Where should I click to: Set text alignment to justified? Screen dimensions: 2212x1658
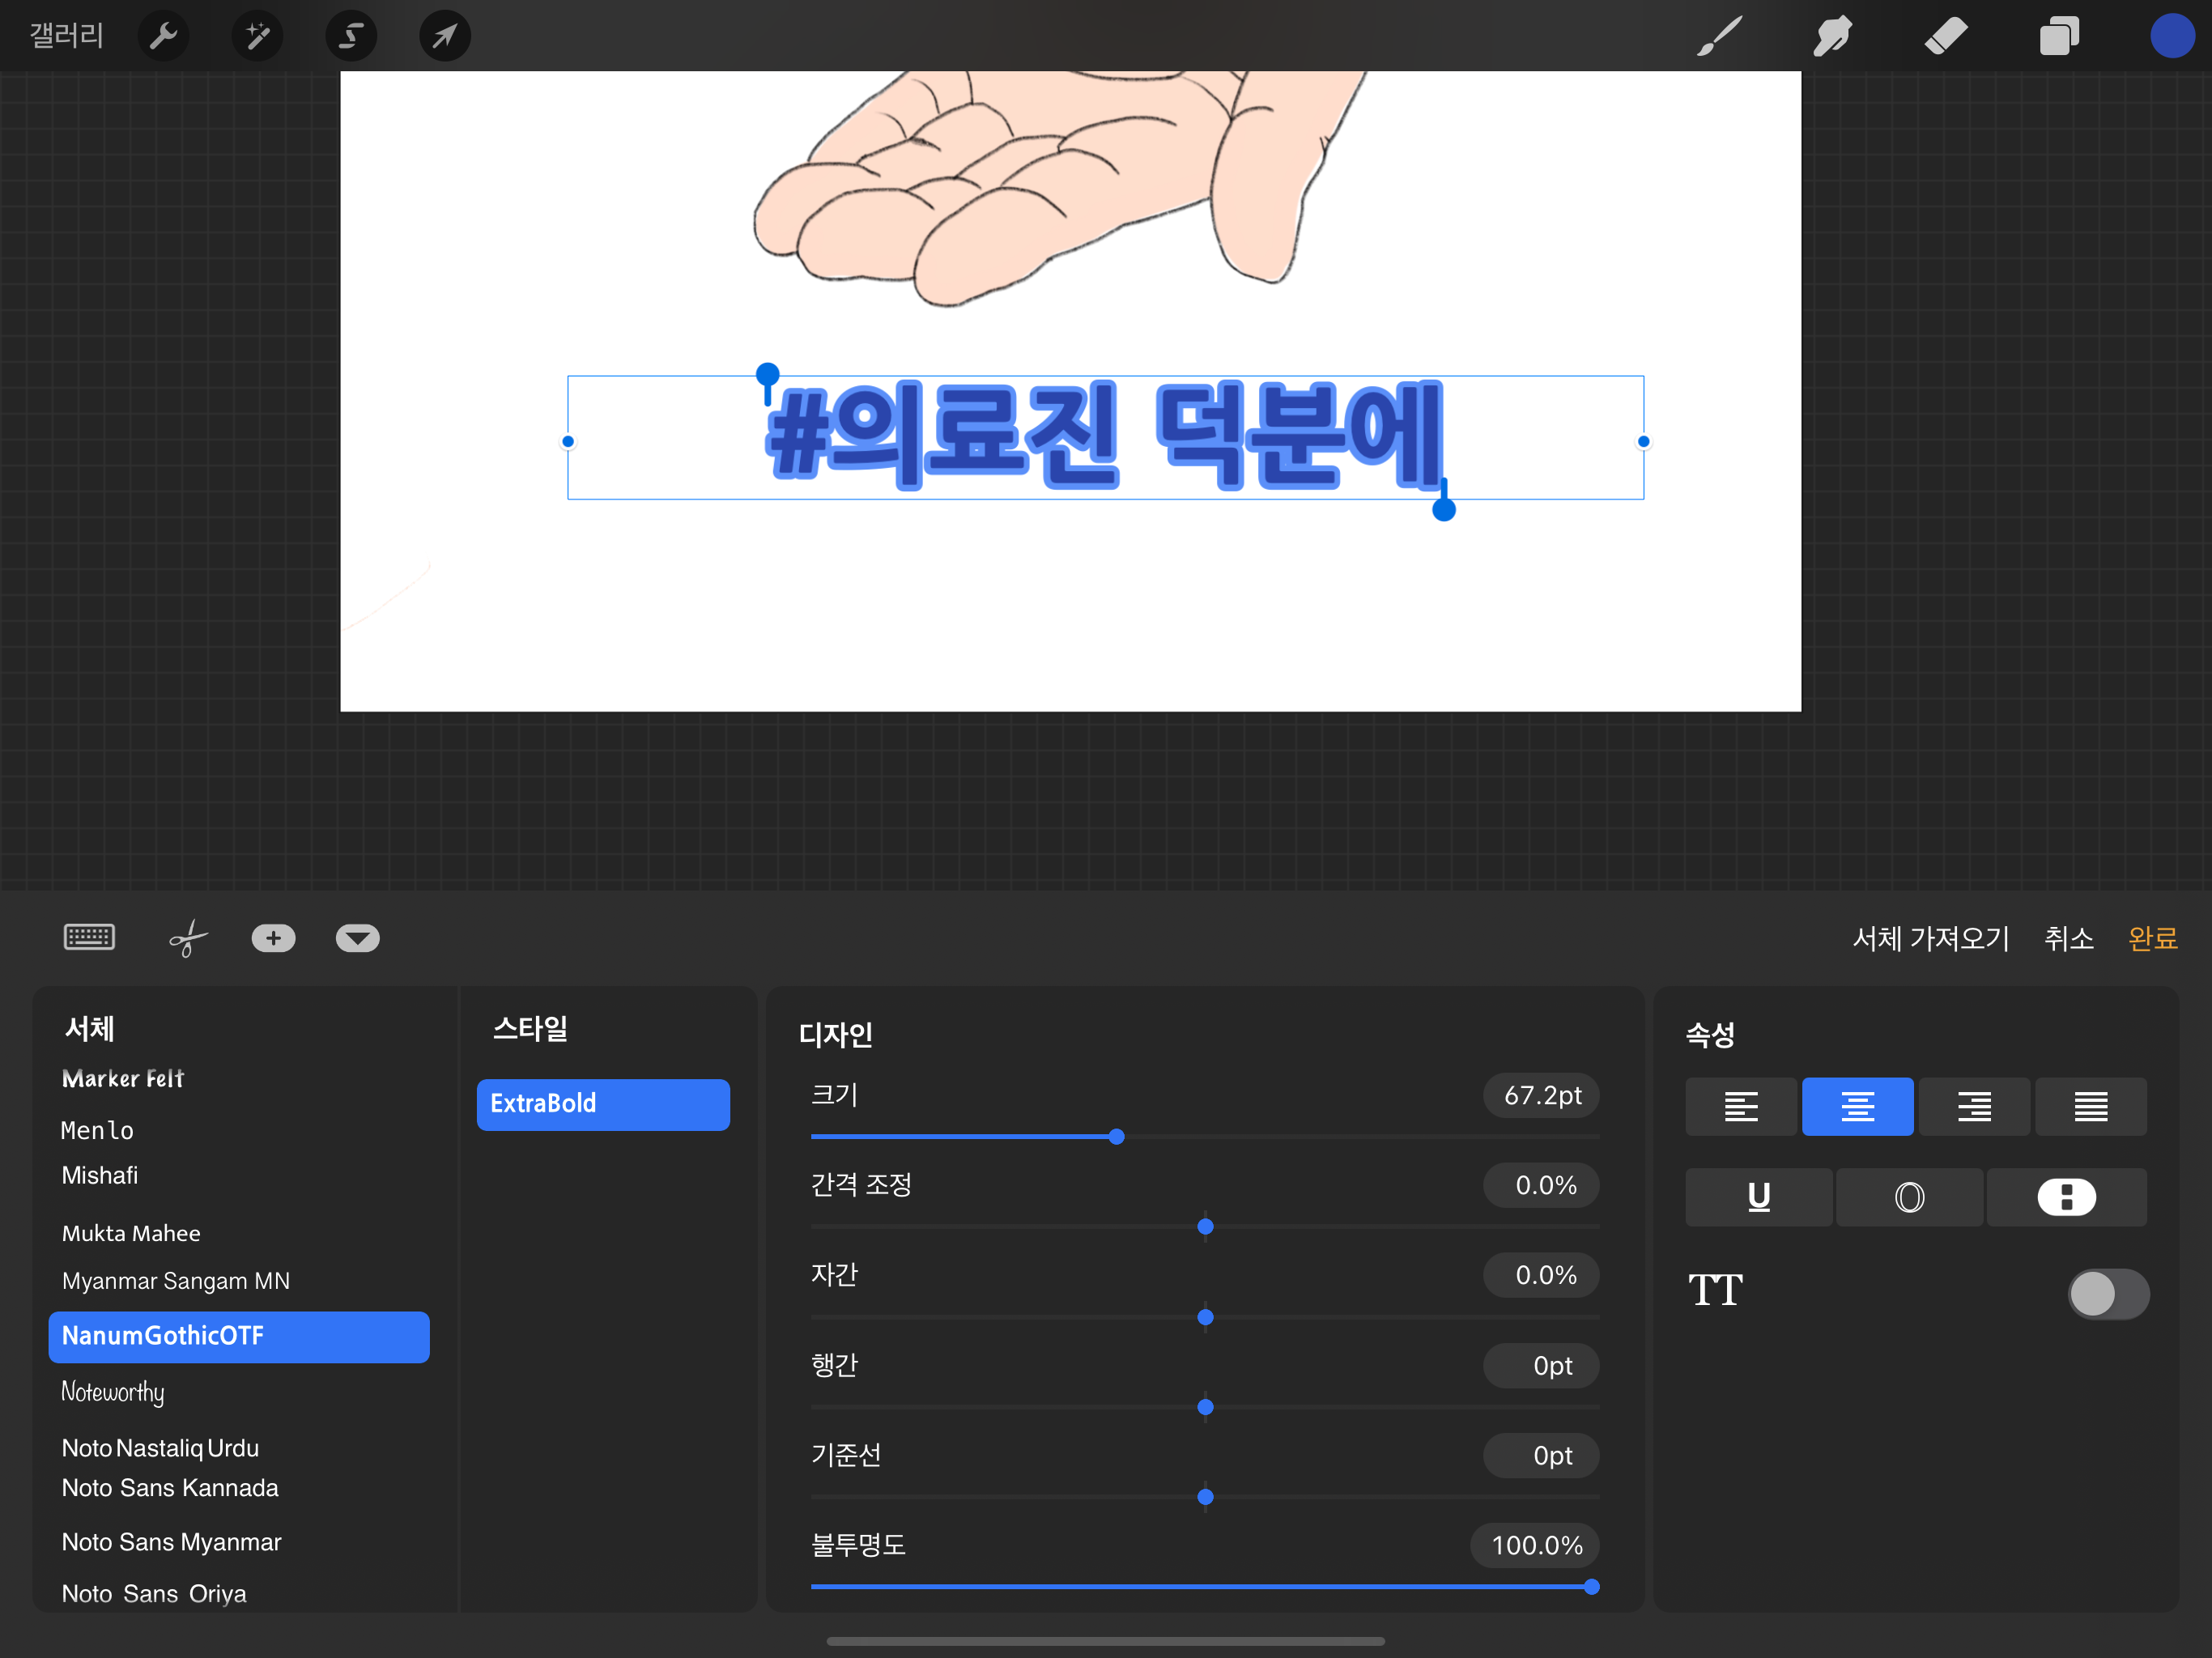[x=2091, y=1106]
